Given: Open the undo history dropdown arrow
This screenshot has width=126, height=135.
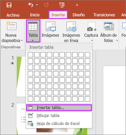Looking at the screenshot, I should point(37,5).
